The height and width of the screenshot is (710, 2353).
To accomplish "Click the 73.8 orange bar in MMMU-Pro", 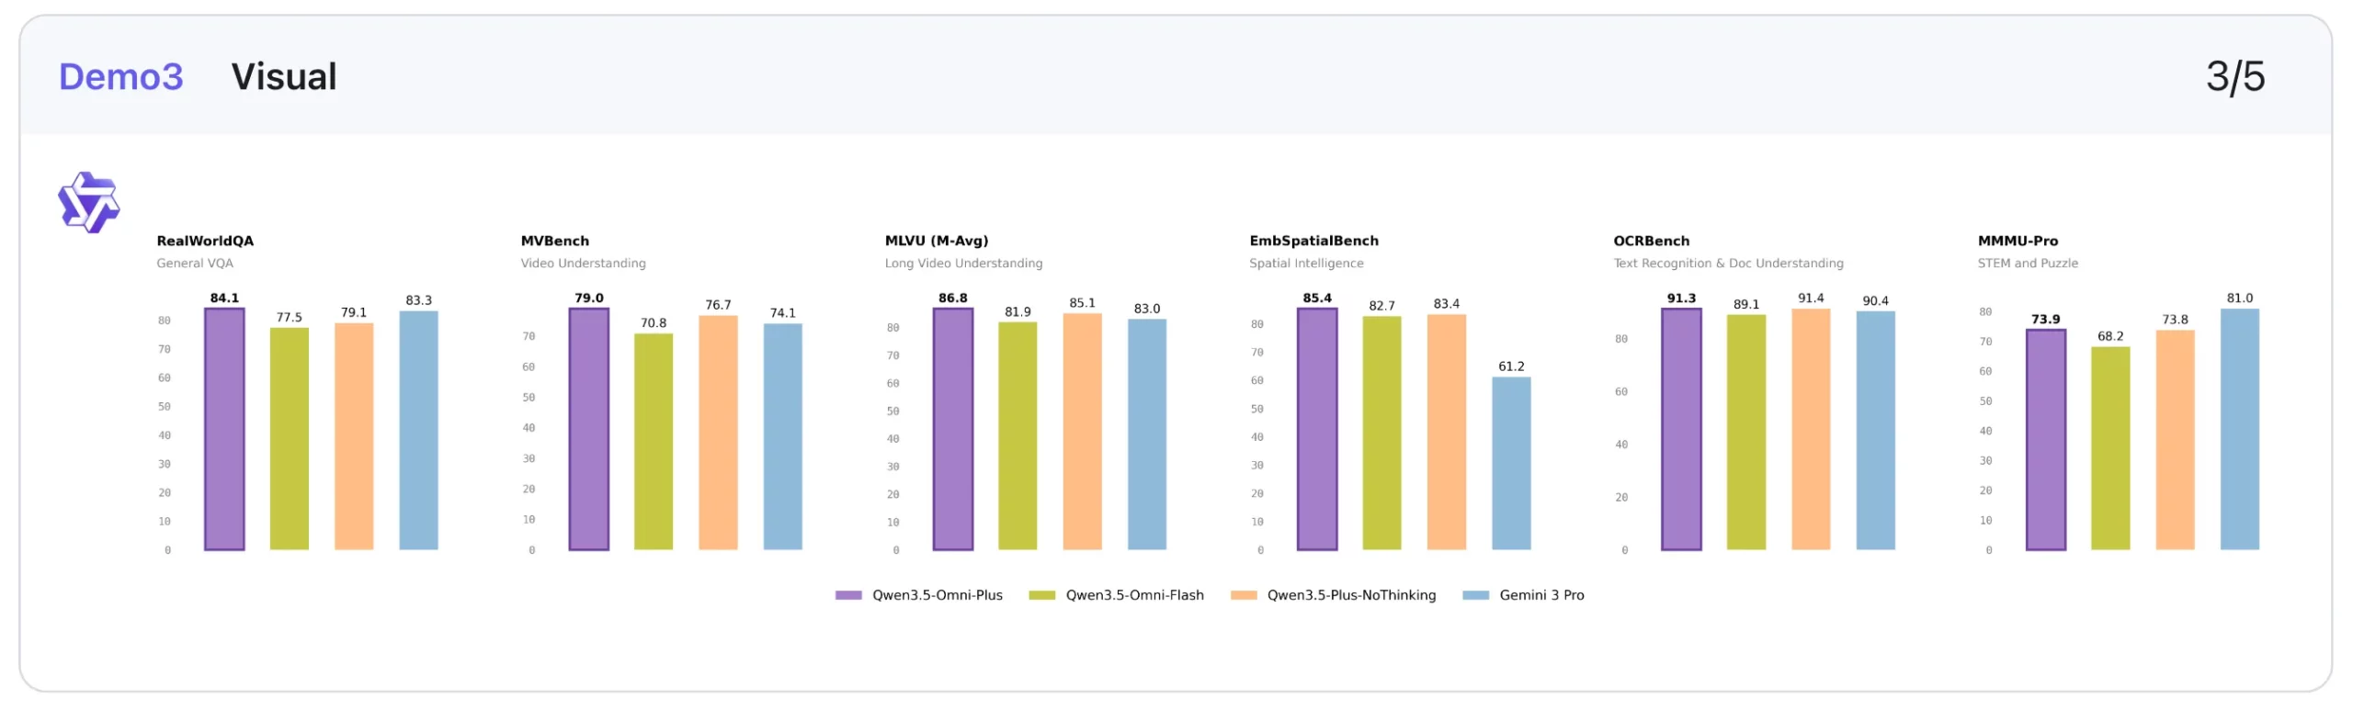I will point(2175,440).
